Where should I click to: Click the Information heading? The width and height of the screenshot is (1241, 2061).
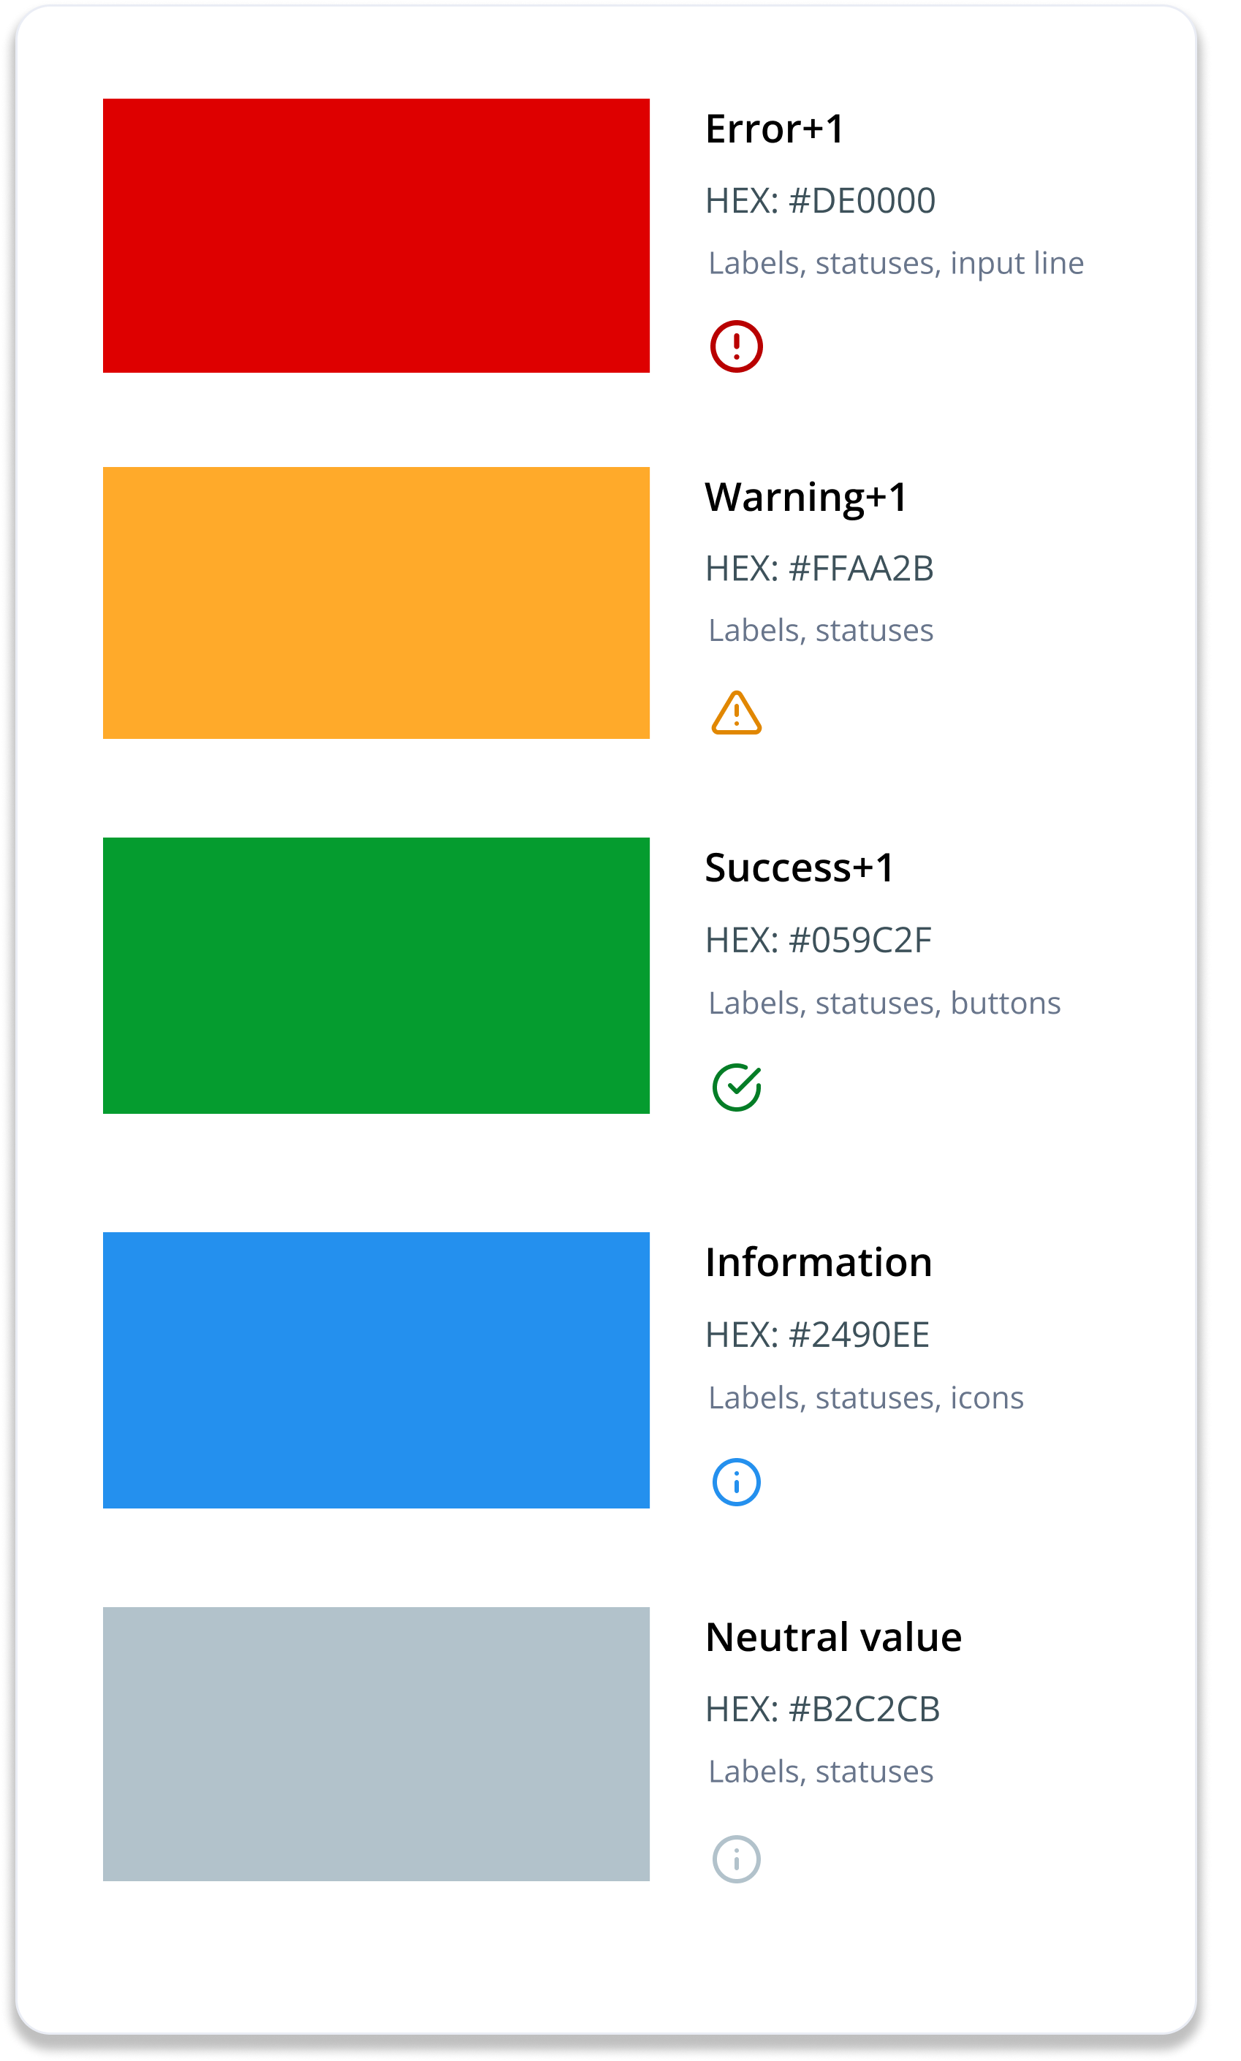pos(819,1262)
